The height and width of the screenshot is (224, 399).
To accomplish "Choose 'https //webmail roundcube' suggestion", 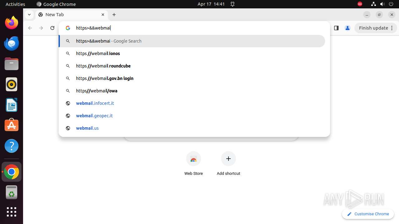I will coord(192,66).
